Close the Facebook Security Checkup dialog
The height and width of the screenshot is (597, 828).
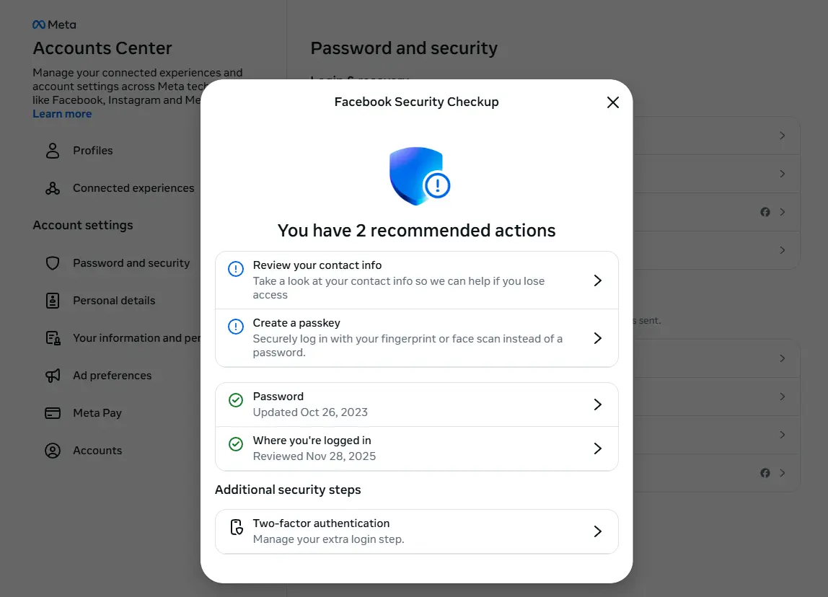click(x=612, y=102)
